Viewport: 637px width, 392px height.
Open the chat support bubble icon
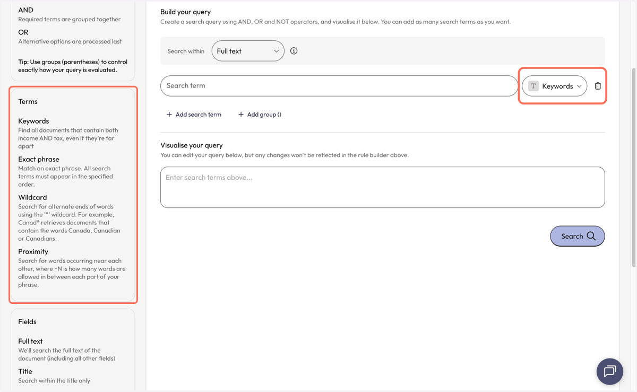click(x=609, y=371)
